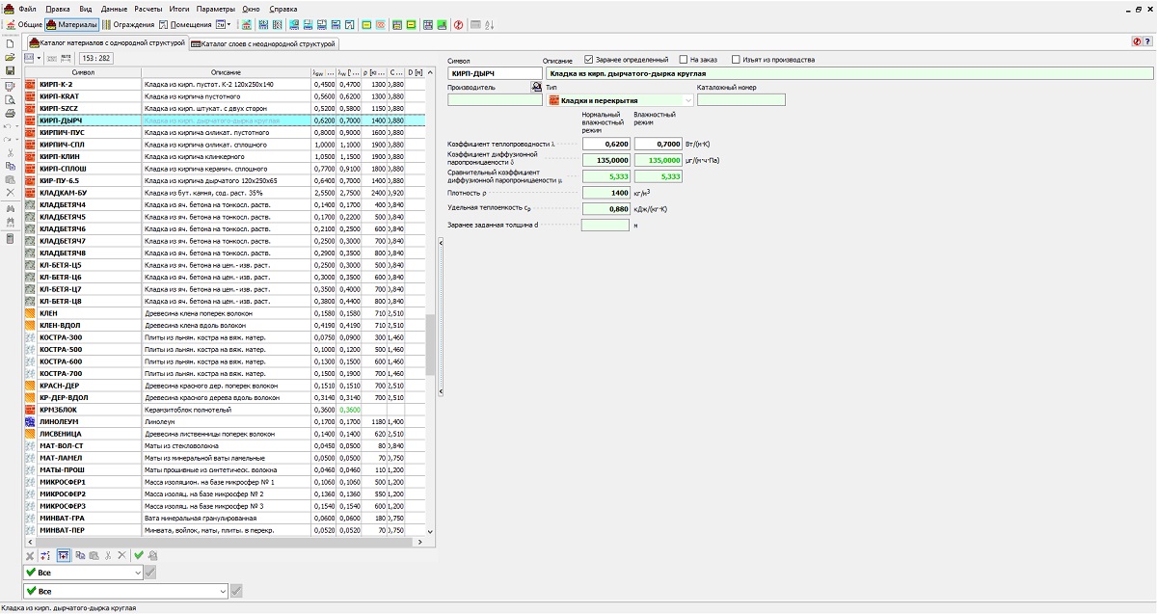Click the manufacturer search icon next to Производитель
The image size is (1157, 614).
click(537, 87)
